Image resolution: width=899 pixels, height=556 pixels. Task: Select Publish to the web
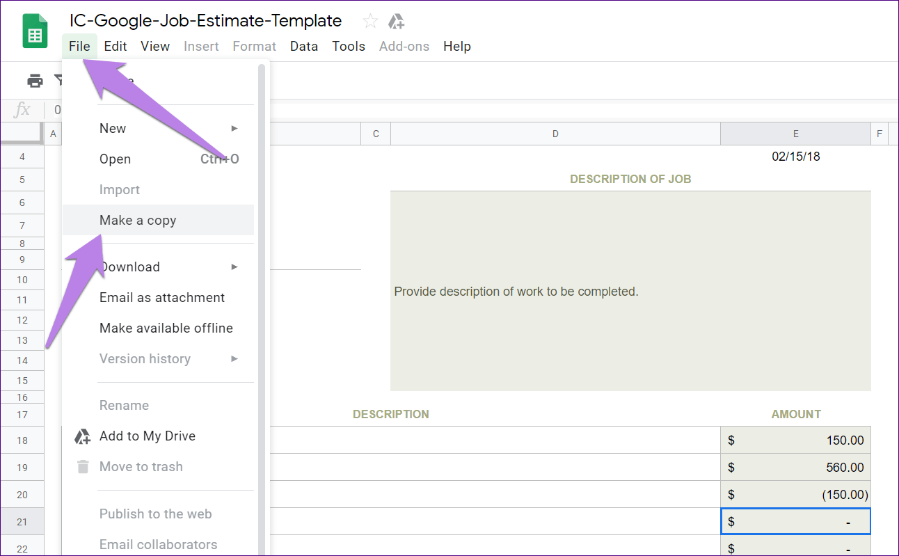point(159,514)
